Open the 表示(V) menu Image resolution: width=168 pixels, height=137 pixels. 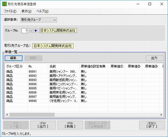pos(26,11)
